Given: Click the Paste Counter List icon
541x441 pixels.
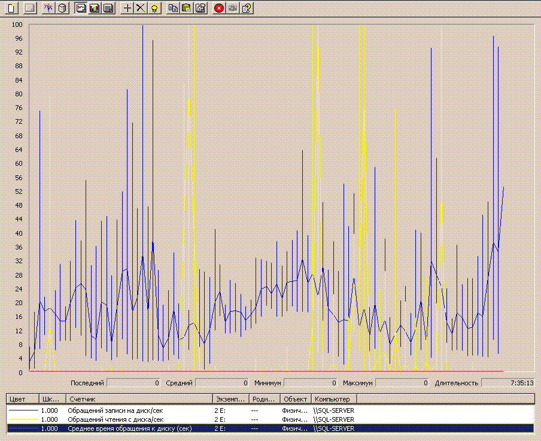Looking at the screenshot, I should (186, 8).
